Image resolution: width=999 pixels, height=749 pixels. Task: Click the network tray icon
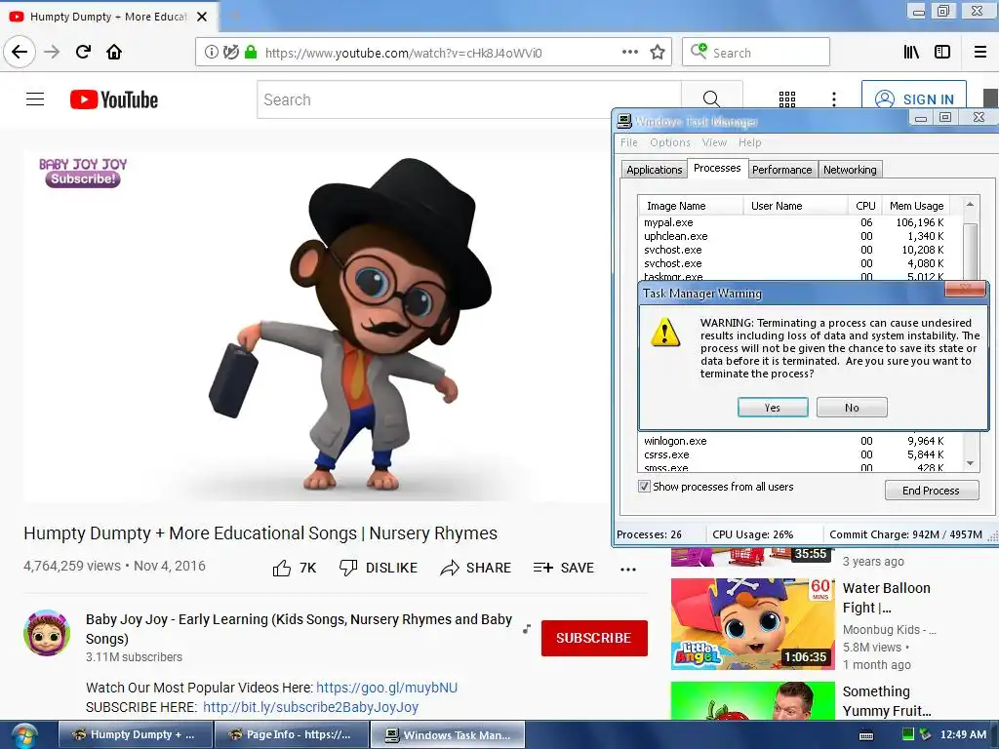tap(925, 734)
